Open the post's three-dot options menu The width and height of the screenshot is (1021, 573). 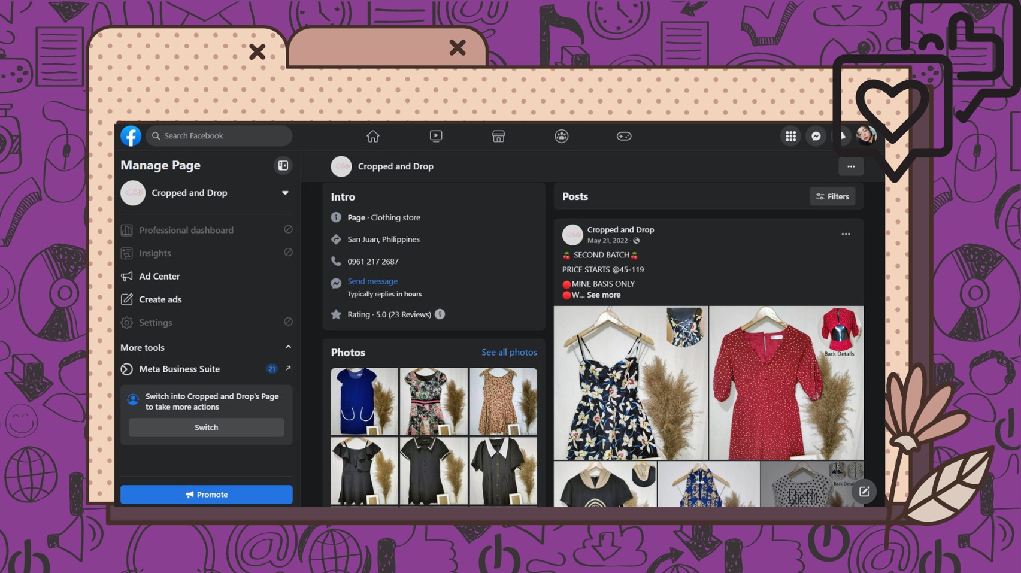point(846,234)
